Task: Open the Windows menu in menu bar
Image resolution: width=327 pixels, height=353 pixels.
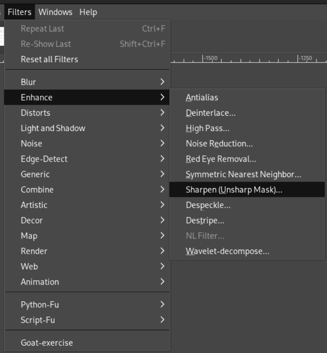Action: click(x=55, y=12)
